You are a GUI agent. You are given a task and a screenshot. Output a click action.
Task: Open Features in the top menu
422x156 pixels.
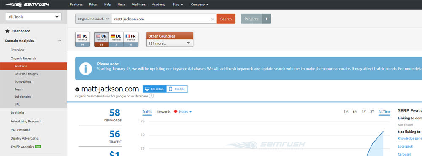pos(76,5)
